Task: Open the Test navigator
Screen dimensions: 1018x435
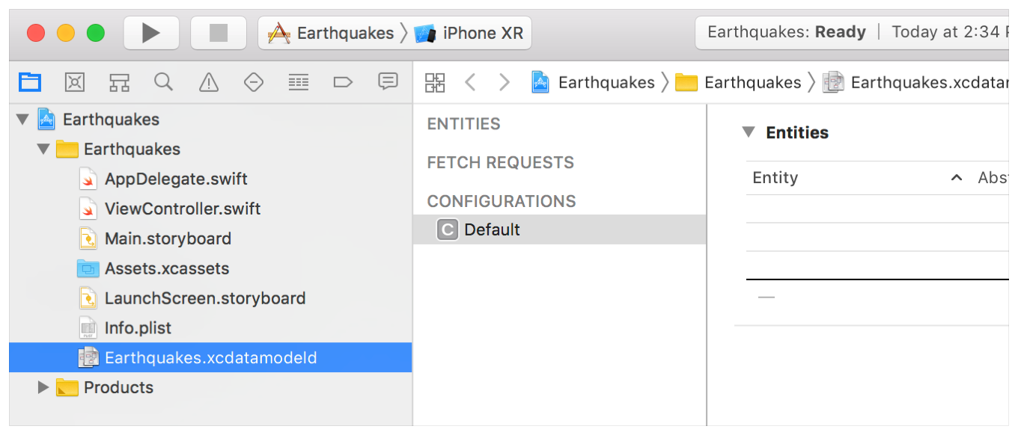Action: pyautogui.click(x=254, y=82)
